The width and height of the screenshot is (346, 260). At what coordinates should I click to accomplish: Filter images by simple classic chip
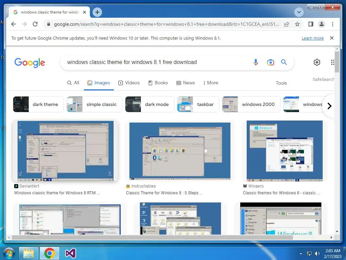(95, 104)
